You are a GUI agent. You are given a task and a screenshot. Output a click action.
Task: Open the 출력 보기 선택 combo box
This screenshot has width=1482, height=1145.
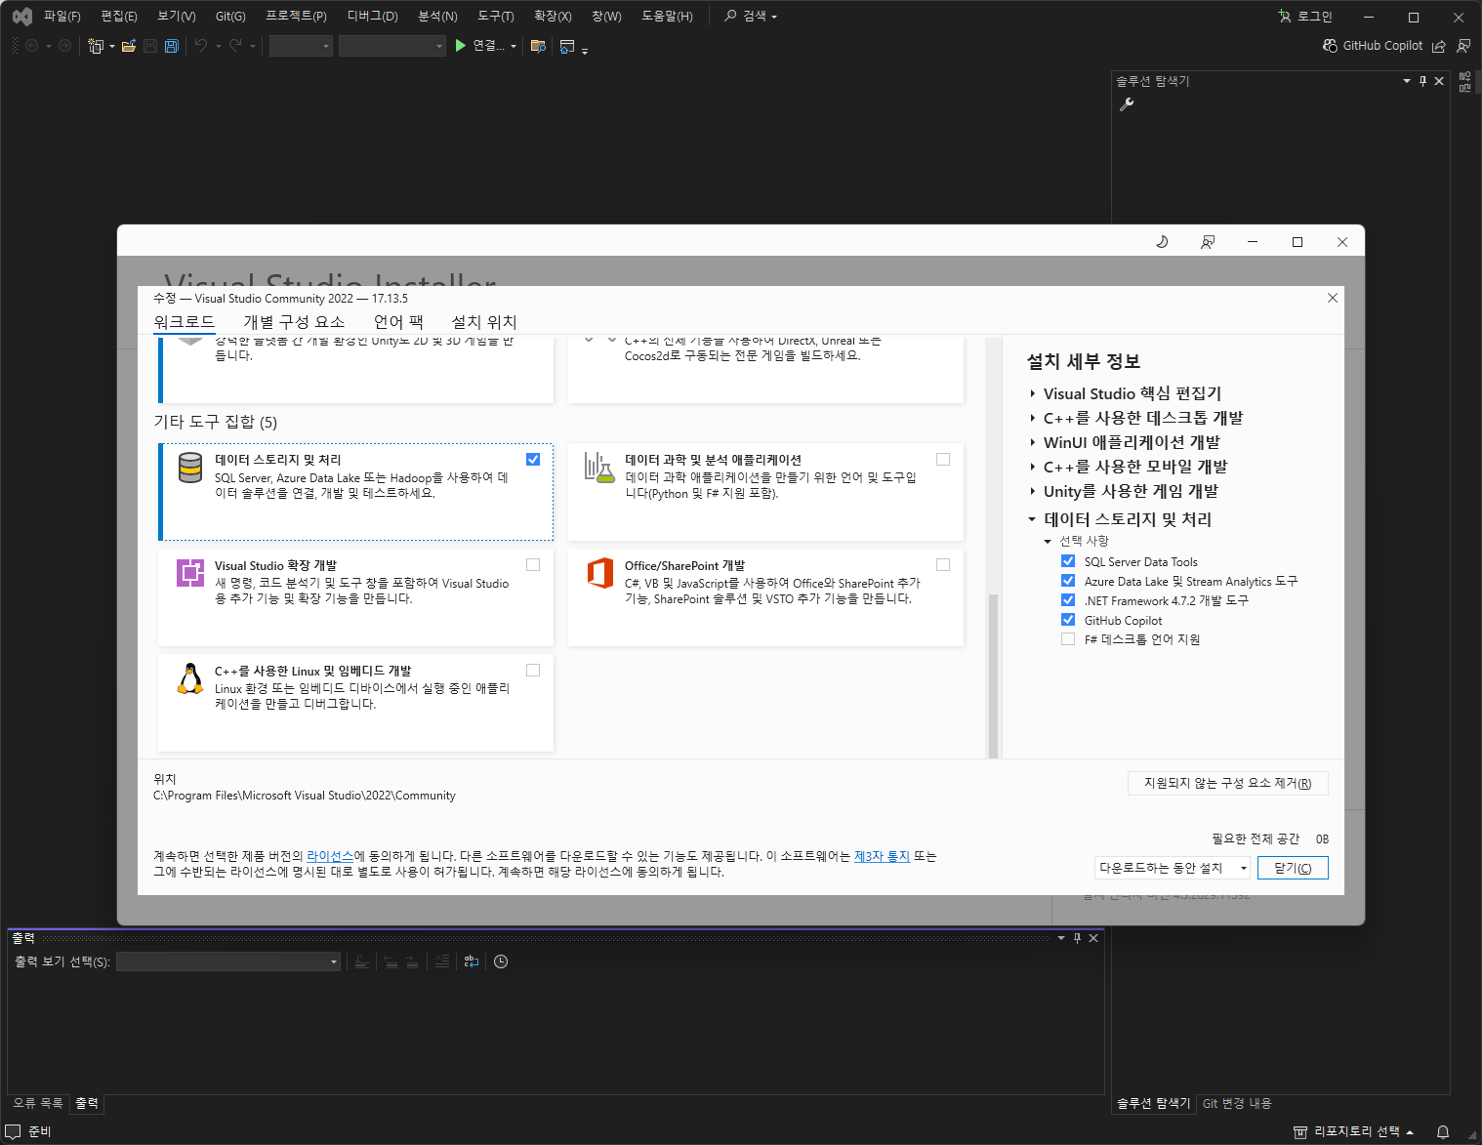pos(228,961)
